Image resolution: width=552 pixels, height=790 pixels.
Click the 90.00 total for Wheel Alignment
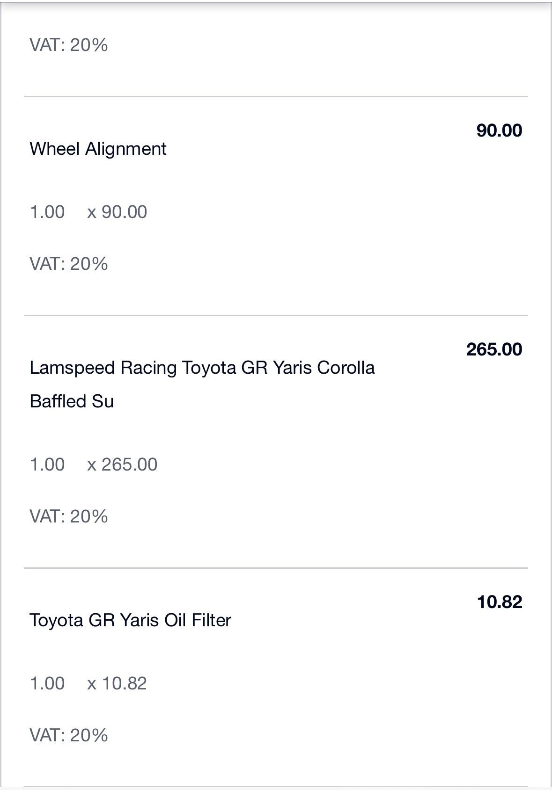pyautogui.click(x=499, y=130)
